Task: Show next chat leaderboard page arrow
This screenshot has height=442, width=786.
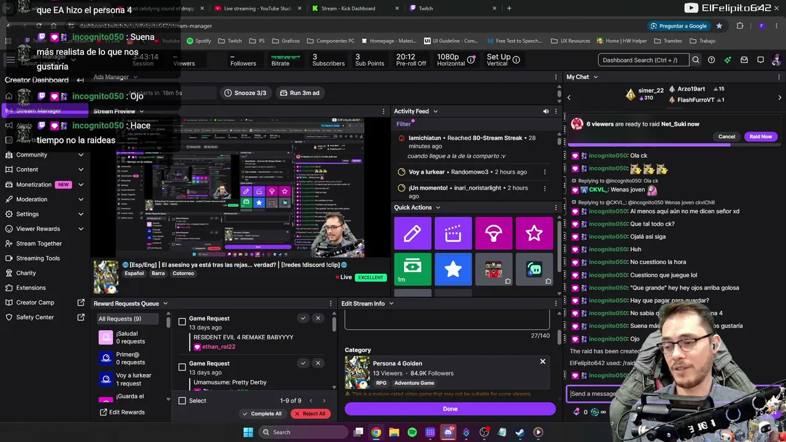Action: click(780, 98)
